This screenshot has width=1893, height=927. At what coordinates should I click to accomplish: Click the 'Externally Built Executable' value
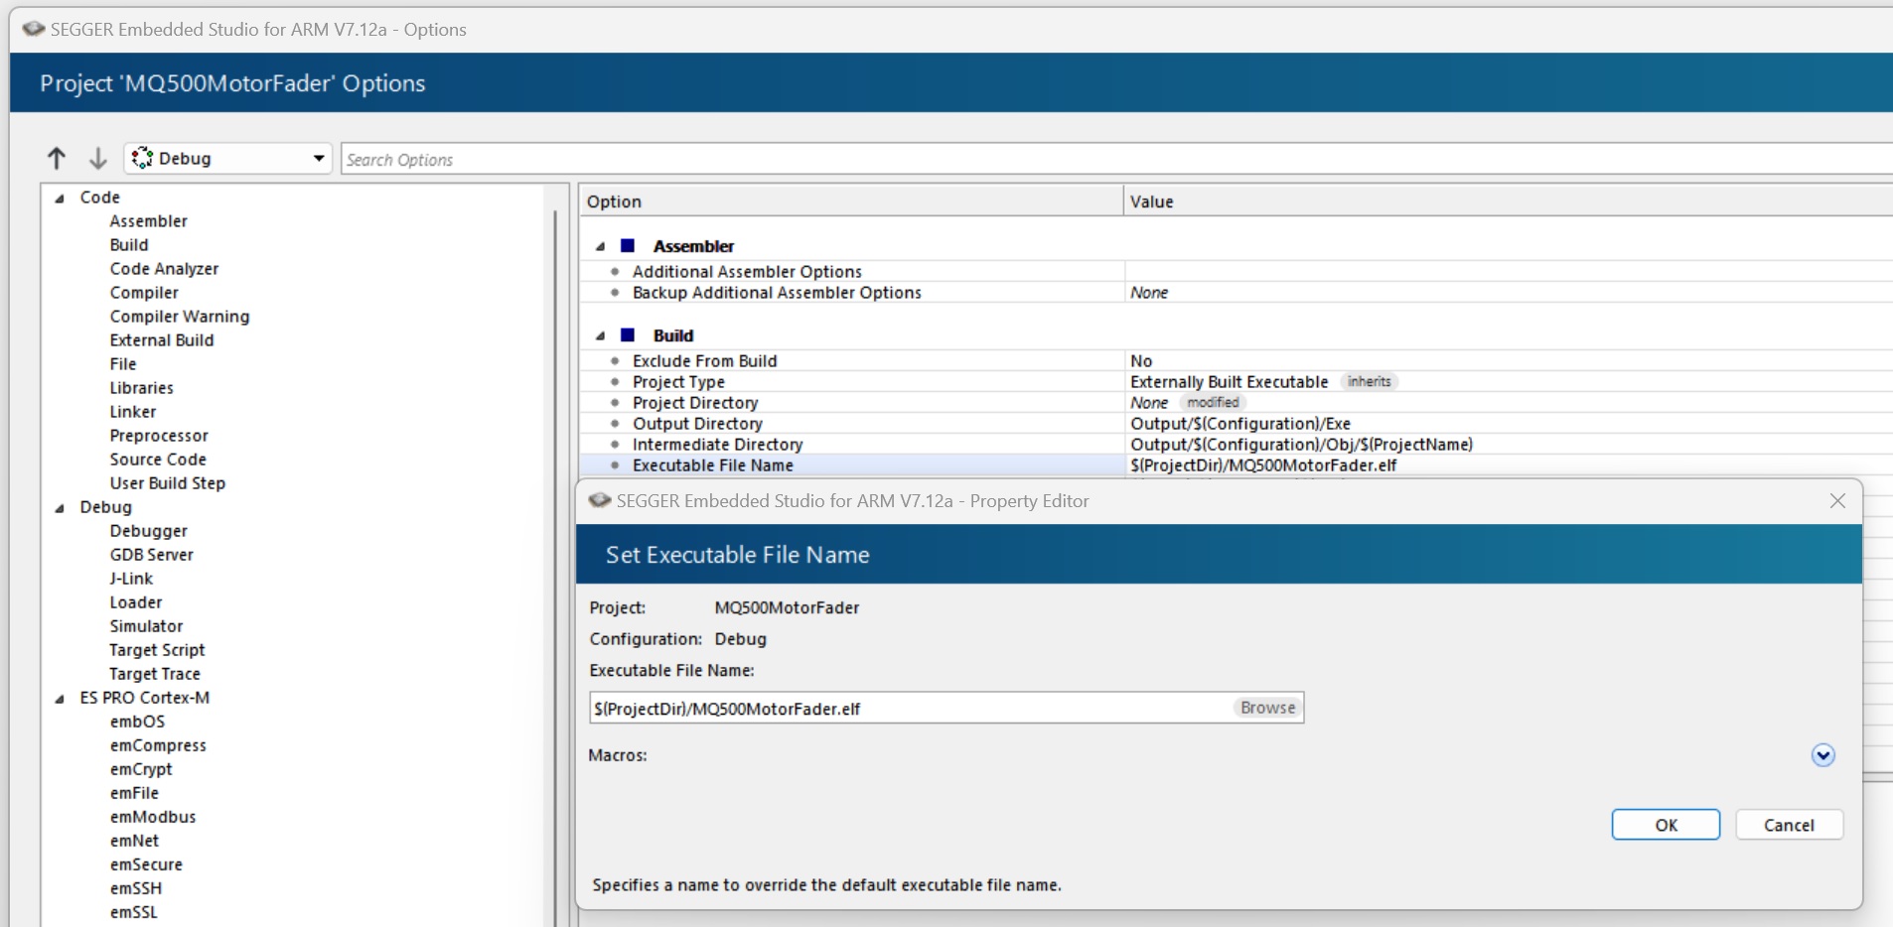tap(1229, 381)
